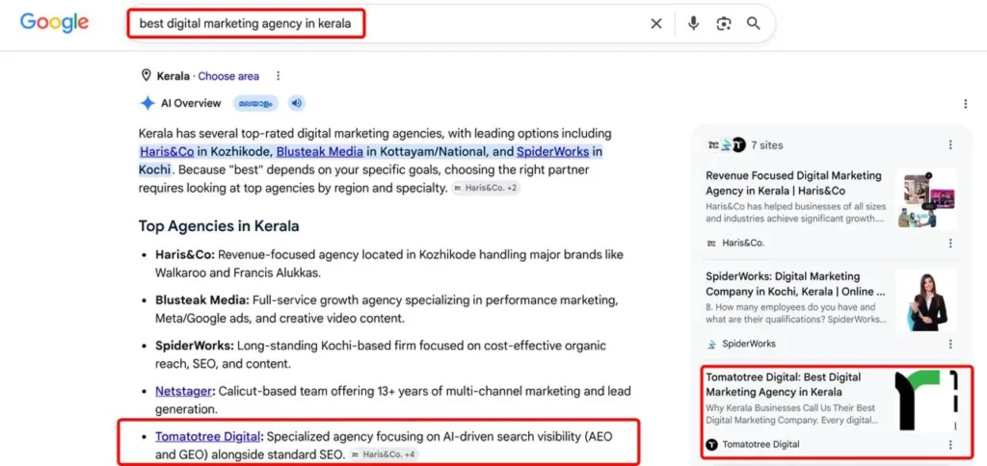Click the Top Agencies in Kerala heading

coord(219,225)
